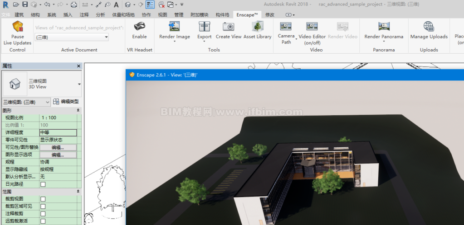Screen dimensions: 464x225
Task: Open the 三维视图 instance selector dropdown
Action: click(26, 102)
